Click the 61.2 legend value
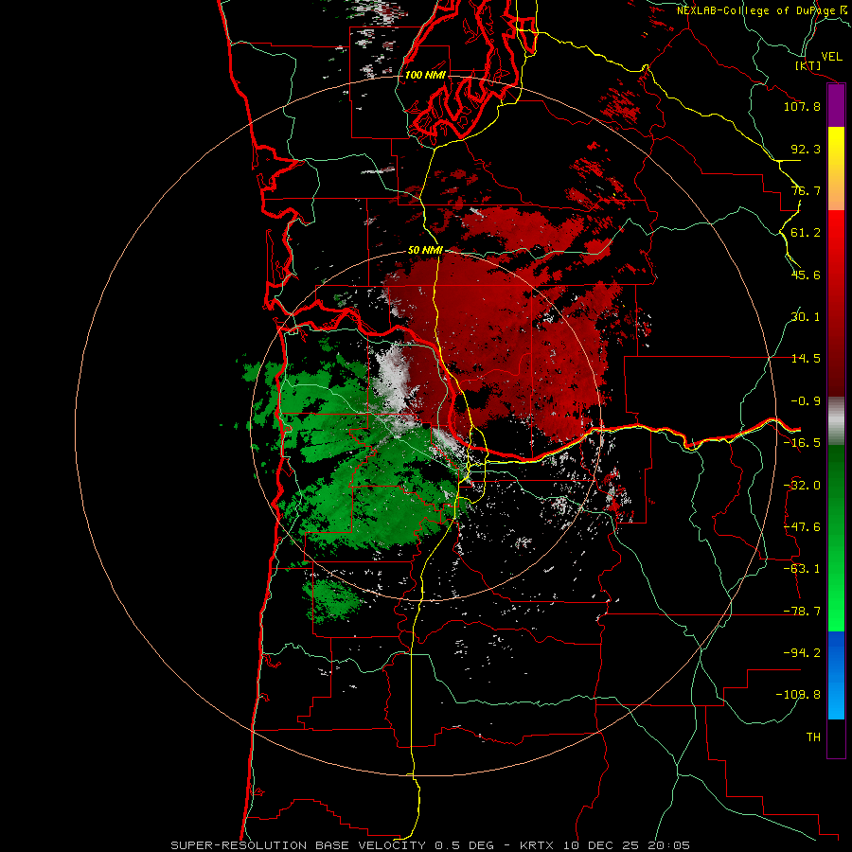Viewport: 852px width, 852px height. coord(806,233)
